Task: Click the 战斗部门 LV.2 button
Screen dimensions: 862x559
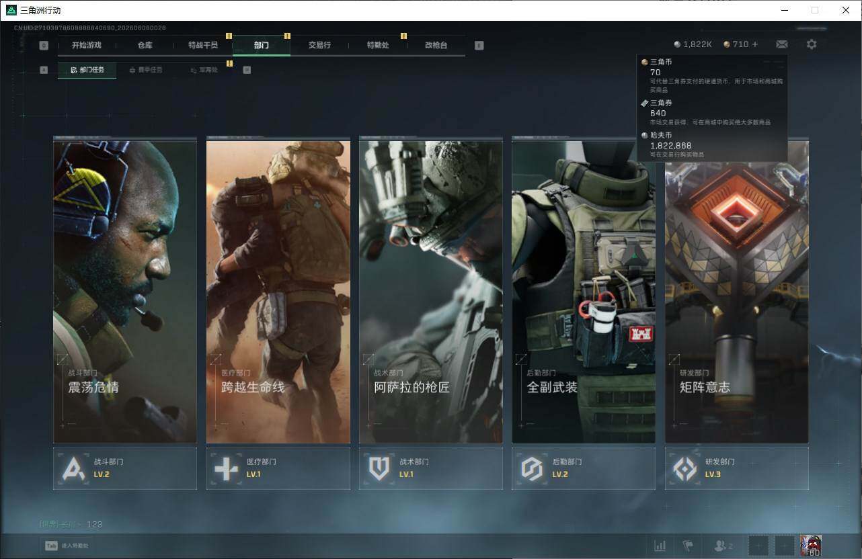Action: pos(125,468)
